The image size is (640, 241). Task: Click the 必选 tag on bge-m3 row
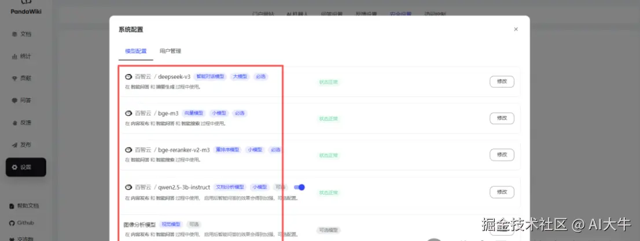pos(240,113)
